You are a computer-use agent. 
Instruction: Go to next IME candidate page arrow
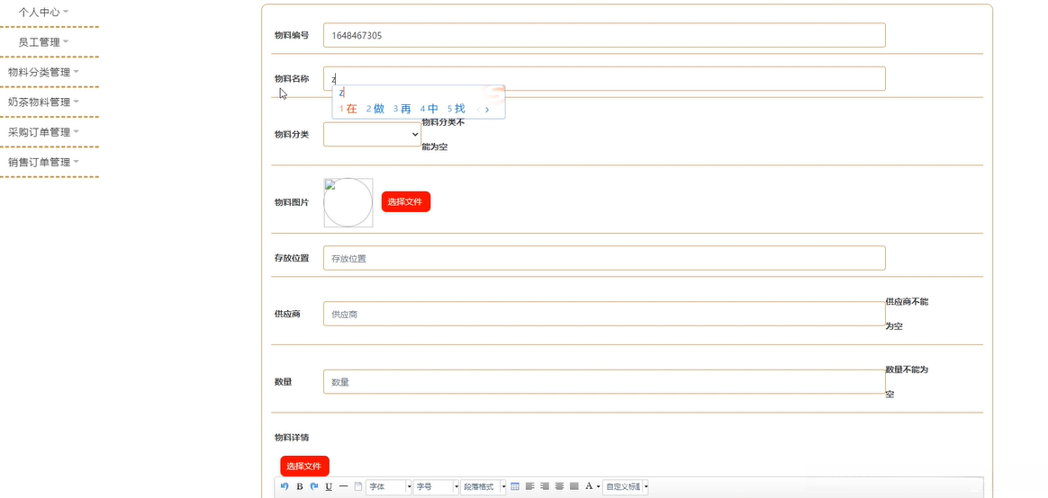pos(487,110)
